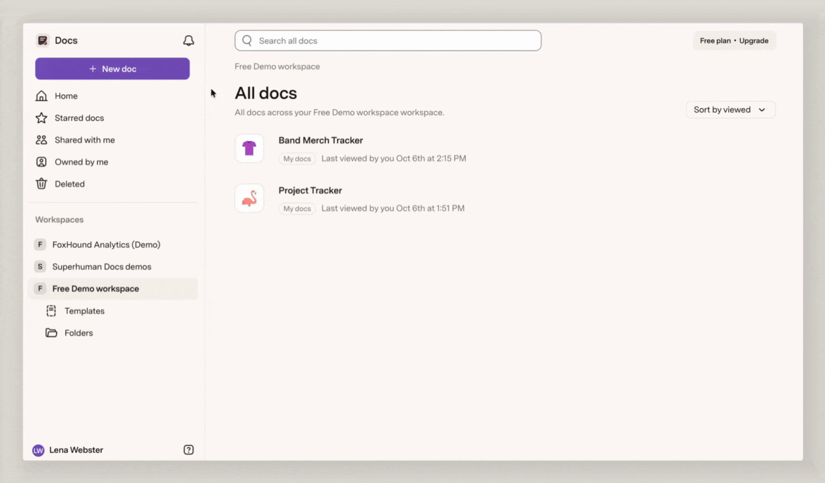This screenshot has width=825, height=483.
Task: Open Shared with me label
Action: 85,140
